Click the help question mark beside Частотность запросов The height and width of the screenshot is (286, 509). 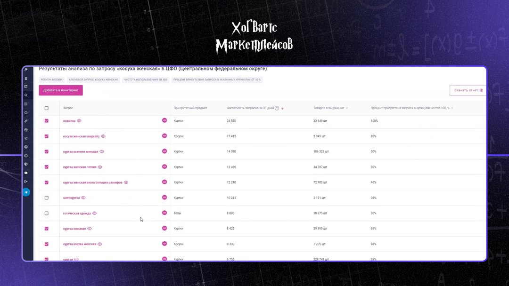click(x=277, y=108)
